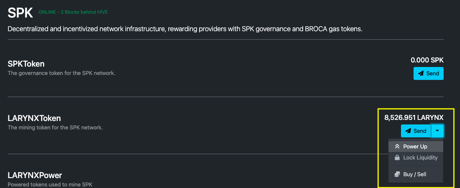
Task: Click the 0.000 SPK balance
Action: point(427,60)
